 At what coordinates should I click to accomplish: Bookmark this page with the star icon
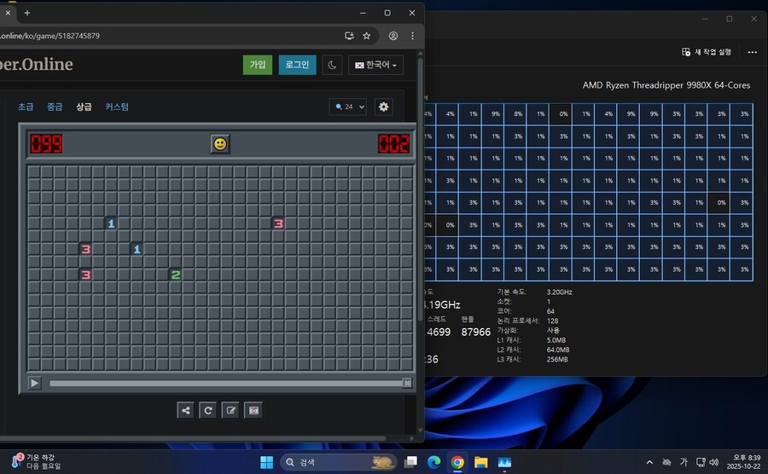point(367,36)
